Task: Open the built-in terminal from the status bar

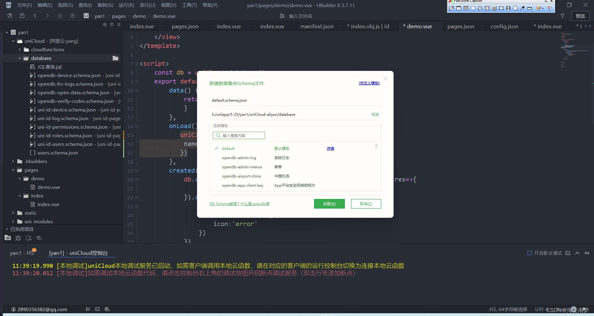Action: pyautogui.click(x=97, y=309)
